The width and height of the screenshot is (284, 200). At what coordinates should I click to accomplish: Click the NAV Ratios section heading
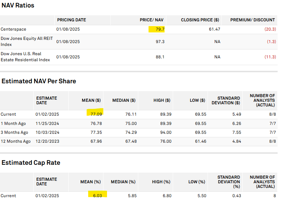(x=18, y=5)
